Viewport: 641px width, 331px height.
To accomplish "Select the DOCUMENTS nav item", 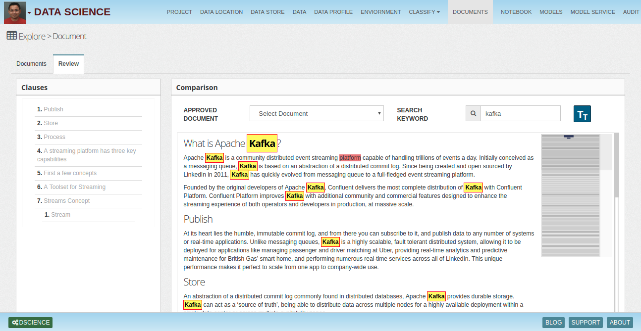I will point(470,12).
